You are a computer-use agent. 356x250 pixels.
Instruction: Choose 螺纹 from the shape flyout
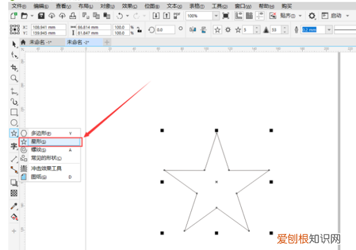(41, 150)
